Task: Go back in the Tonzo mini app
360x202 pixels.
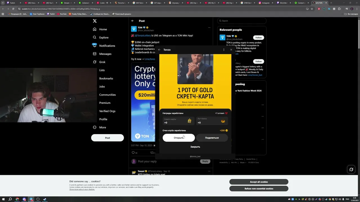Action: (x=159, y=50)
